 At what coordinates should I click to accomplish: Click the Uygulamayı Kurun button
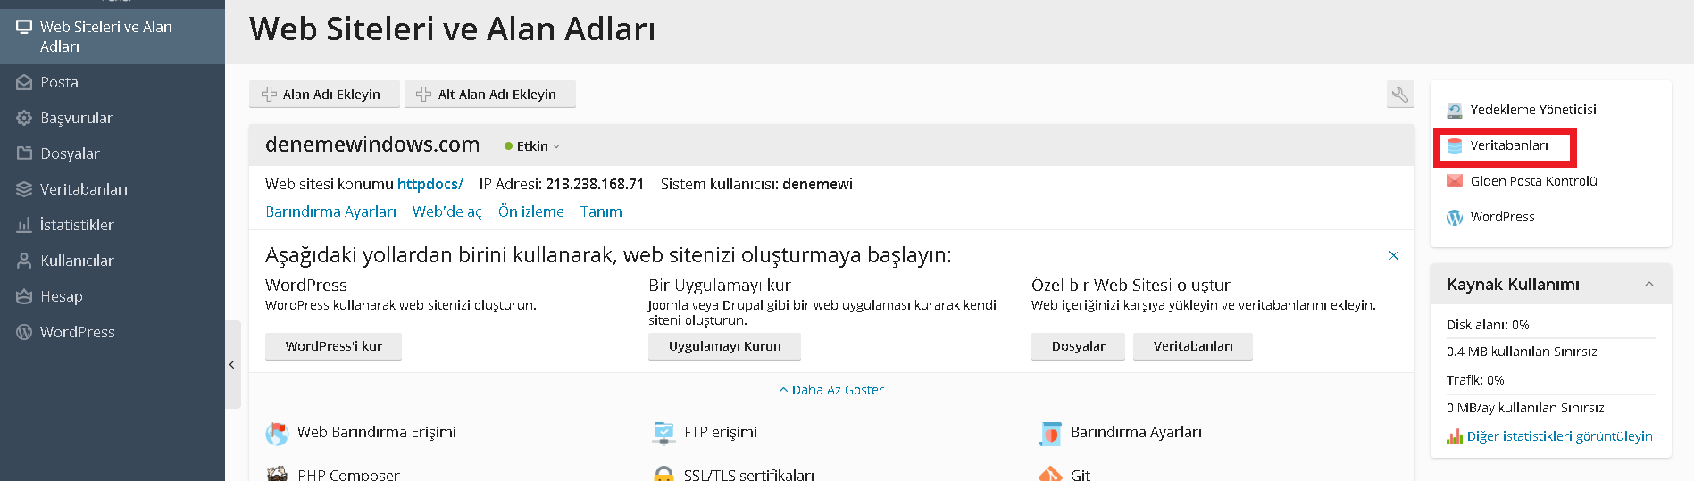click(x=724, y=346)
